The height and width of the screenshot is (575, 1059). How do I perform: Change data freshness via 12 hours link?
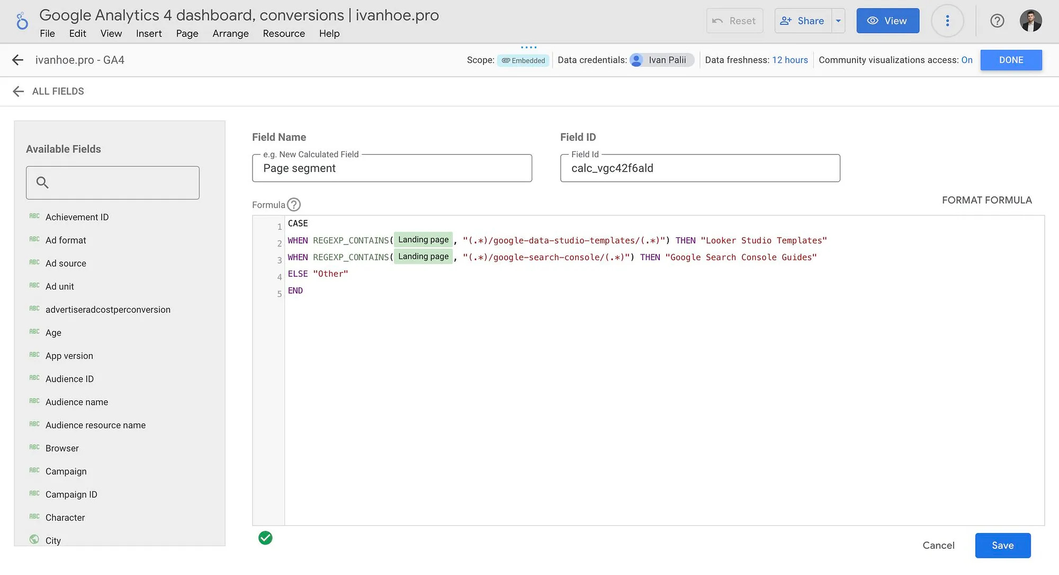[x=790, y=60]
